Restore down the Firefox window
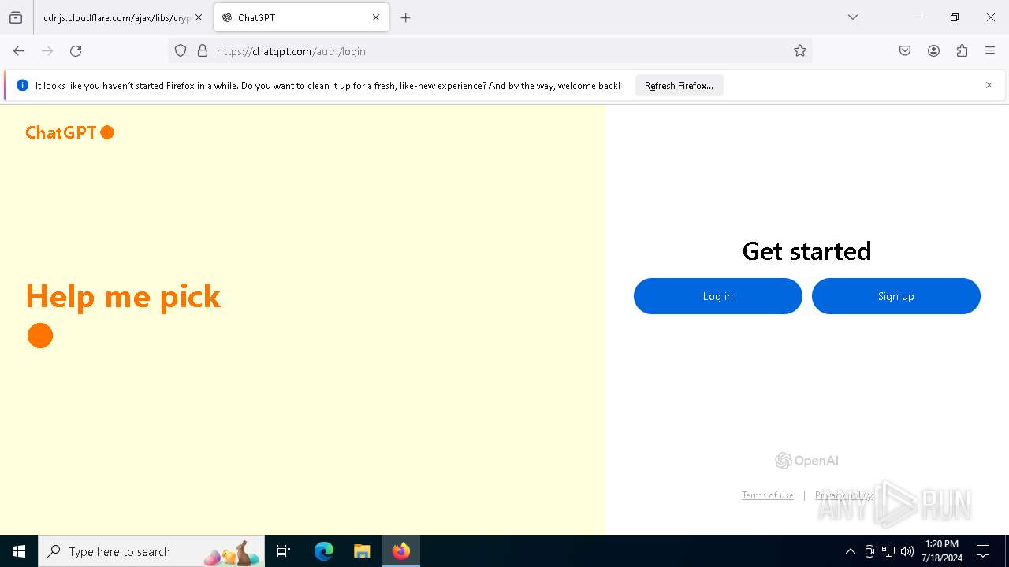 (x=955, y=17)
